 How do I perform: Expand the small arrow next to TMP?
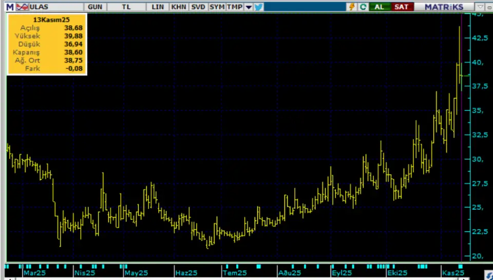click(x=249, y=7)
